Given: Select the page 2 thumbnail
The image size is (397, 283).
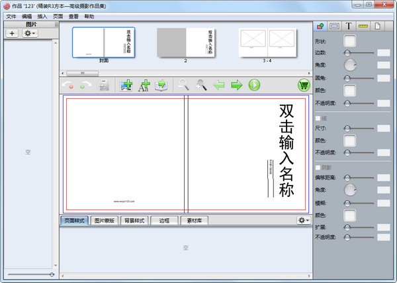Looking at the screenshot, I should click(186, 42).
